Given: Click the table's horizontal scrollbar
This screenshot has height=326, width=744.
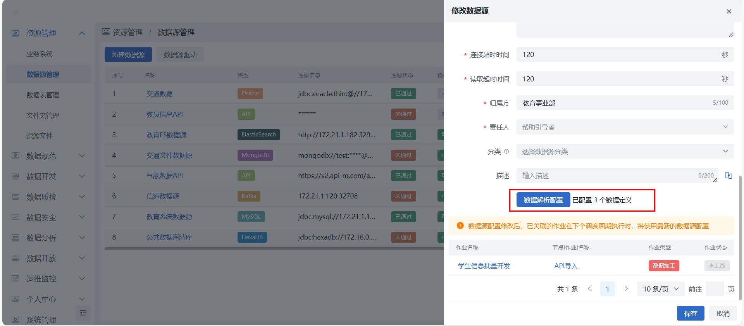Looking at the screenshot, I should [274, 248].
